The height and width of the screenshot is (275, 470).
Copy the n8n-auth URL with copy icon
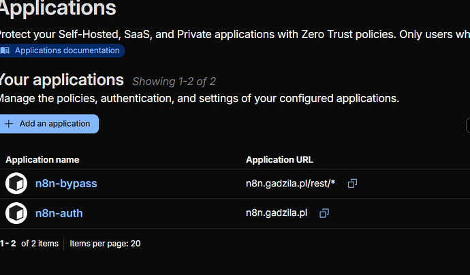click(x=324, y=214)
